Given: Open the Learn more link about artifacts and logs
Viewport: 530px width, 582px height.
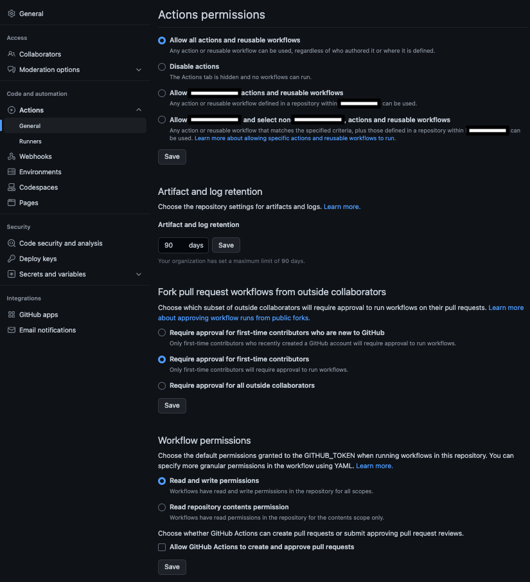Looking at the screenshot, I should pos(342,206).
